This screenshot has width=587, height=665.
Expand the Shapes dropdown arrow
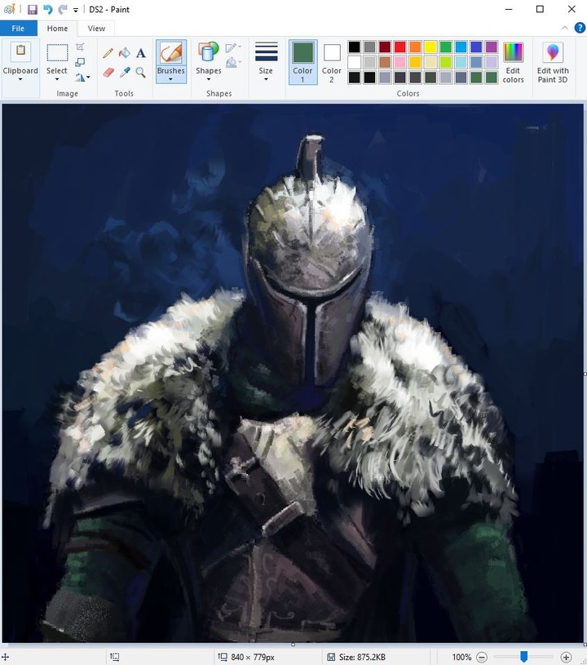[x=209, y=79]
